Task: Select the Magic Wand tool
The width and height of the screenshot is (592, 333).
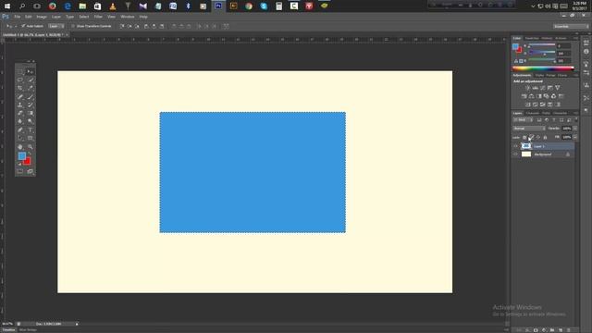Action: 31,80
